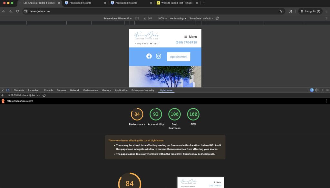Viewport: 330px width, 188px height.
Task: Open the Console tab in DevTools
Action: click(48, 90)
